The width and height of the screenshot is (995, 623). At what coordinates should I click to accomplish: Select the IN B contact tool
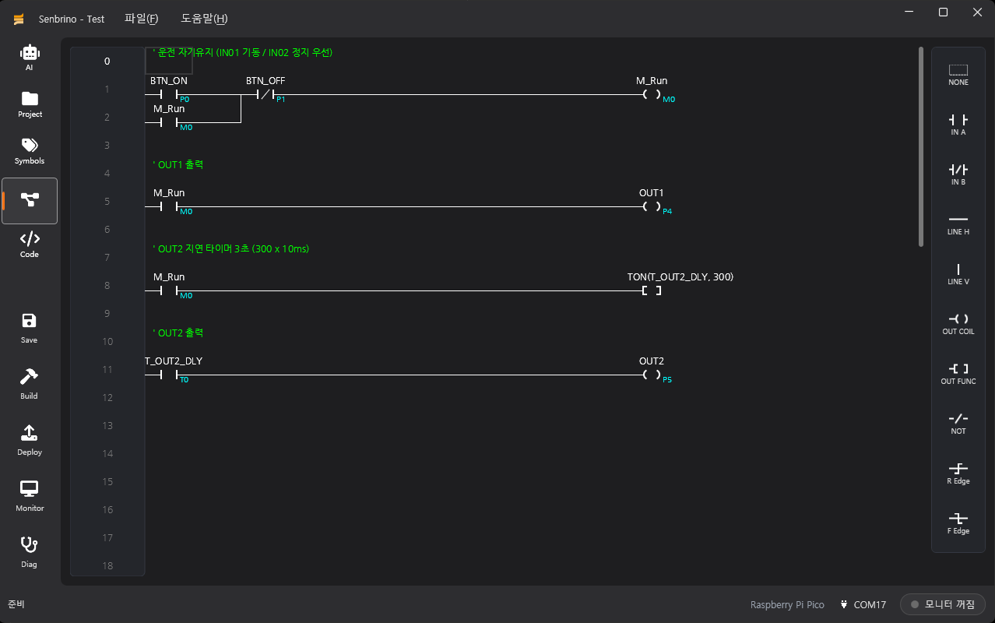coord(958,175)
